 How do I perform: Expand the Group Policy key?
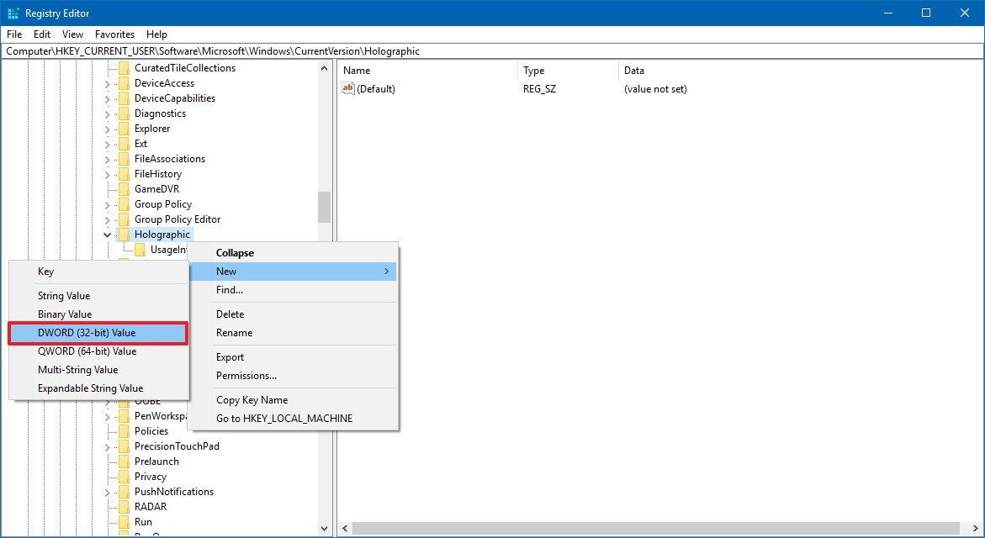[106, 203]
